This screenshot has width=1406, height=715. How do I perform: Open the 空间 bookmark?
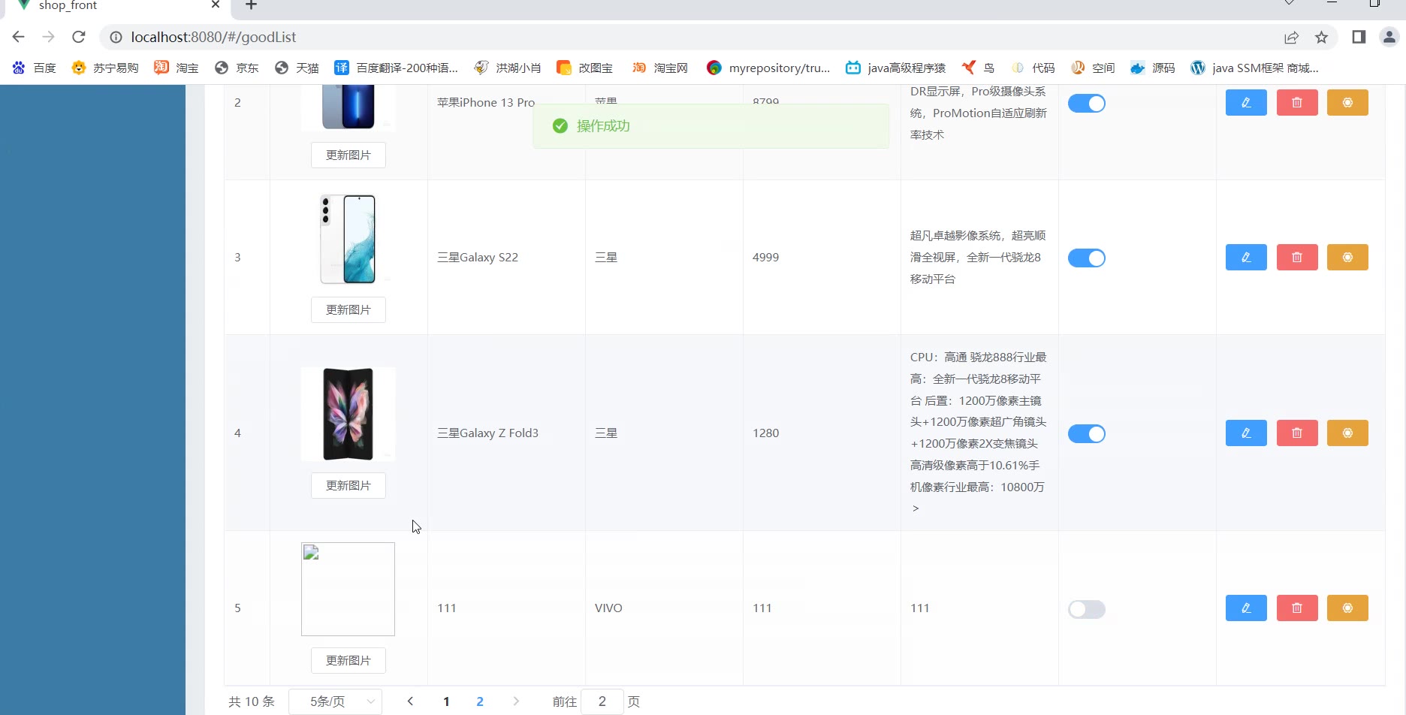point(1093,68)
